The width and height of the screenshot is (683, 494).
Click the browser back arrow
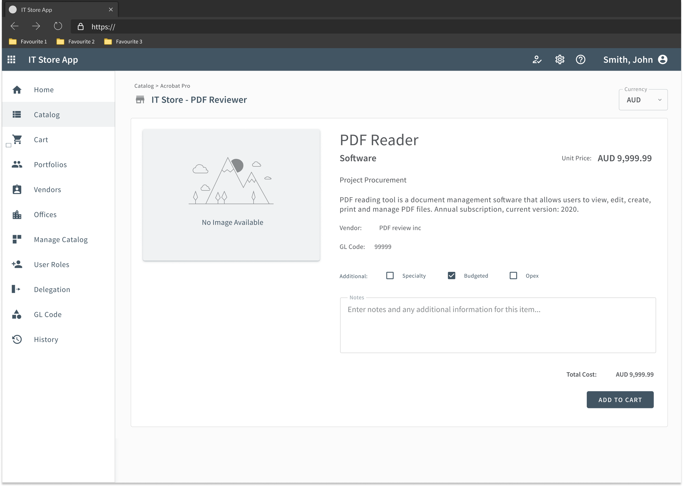coord(14,26)
